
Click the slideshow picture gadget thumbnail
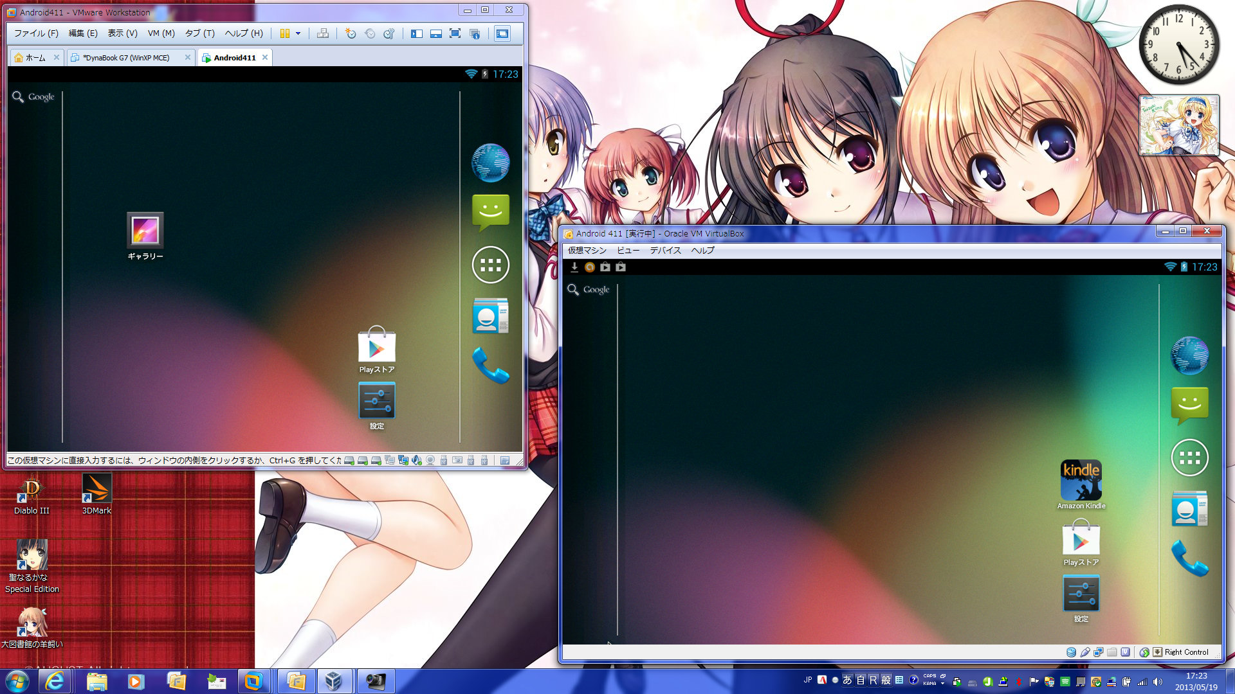(x=1179, y=125)
